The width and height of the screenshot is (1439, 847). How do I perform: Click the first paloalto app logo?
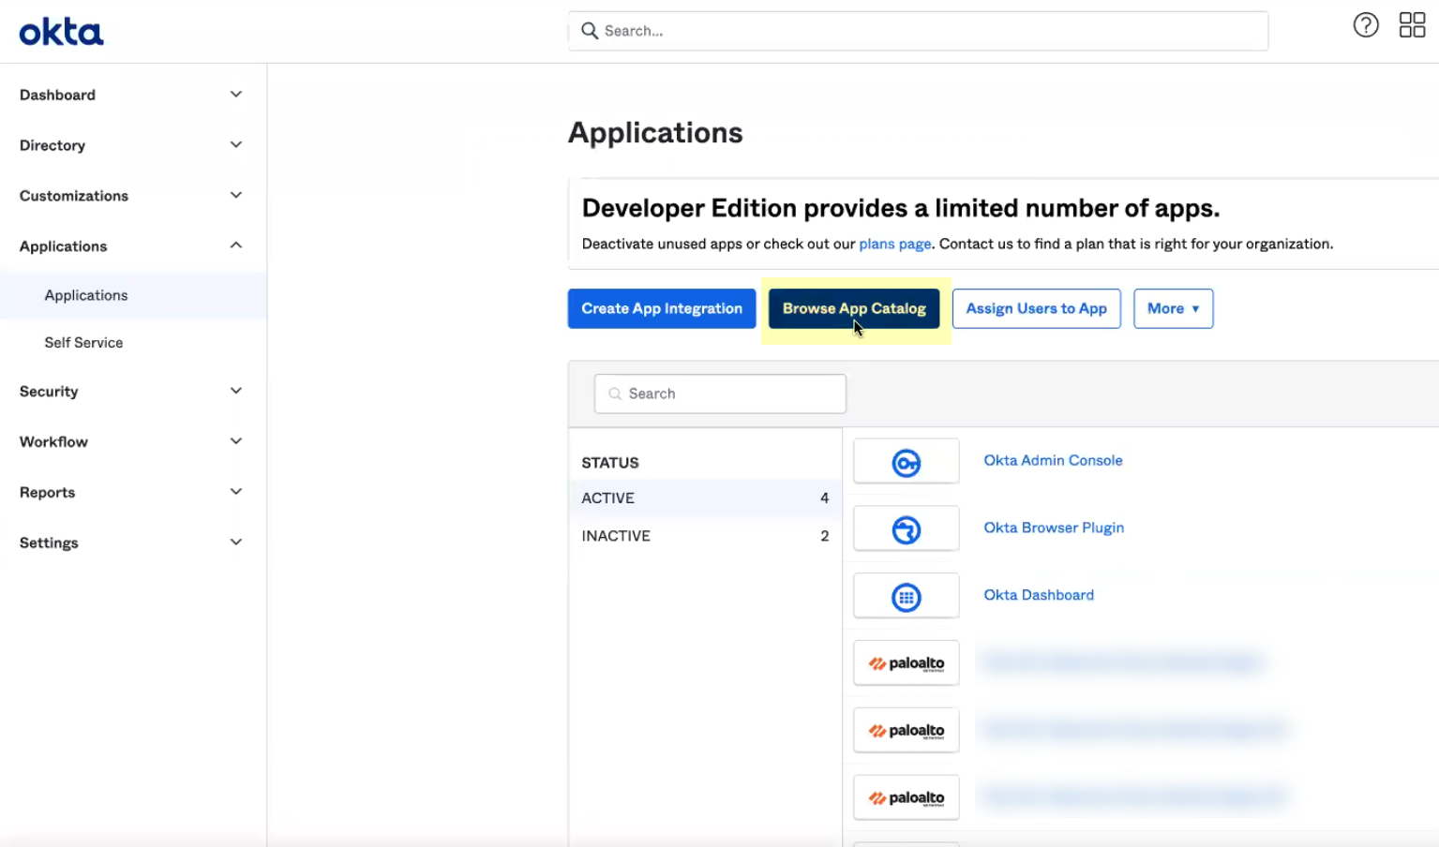[906, 663]
